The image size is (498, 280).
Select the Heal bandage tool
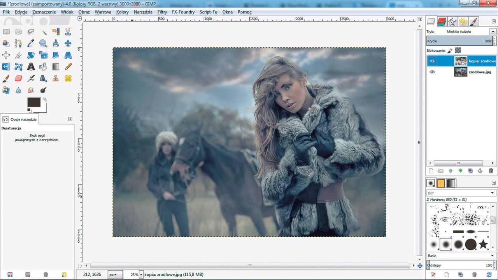[x=68, y=78]
